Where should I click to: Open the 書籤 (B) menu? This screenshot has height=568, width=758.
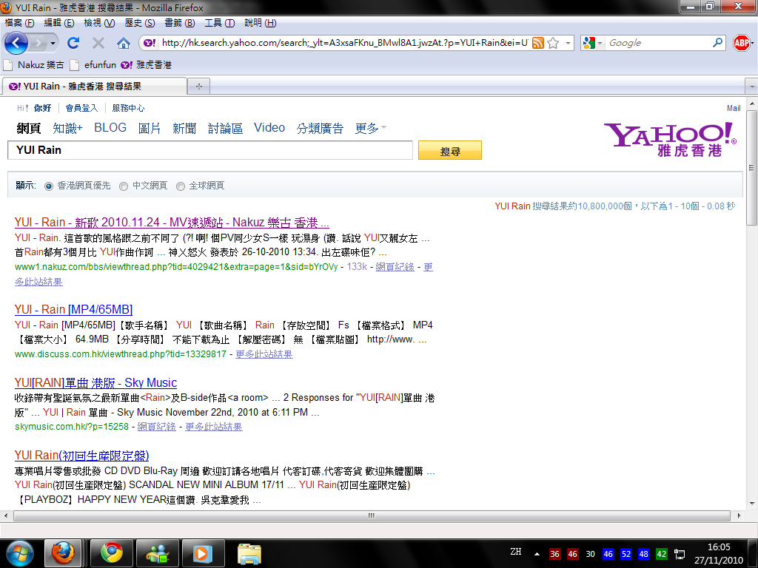[x=179, y=23]
